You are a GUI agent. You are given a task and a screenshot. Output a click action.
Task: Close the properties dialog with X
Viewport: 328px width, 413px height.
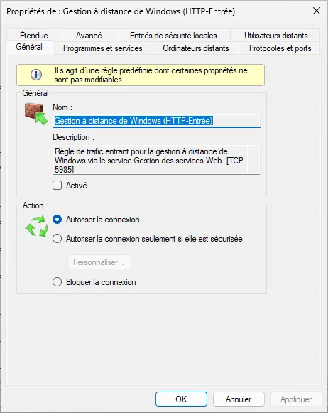pyautogui.click(x=317, y=11)
